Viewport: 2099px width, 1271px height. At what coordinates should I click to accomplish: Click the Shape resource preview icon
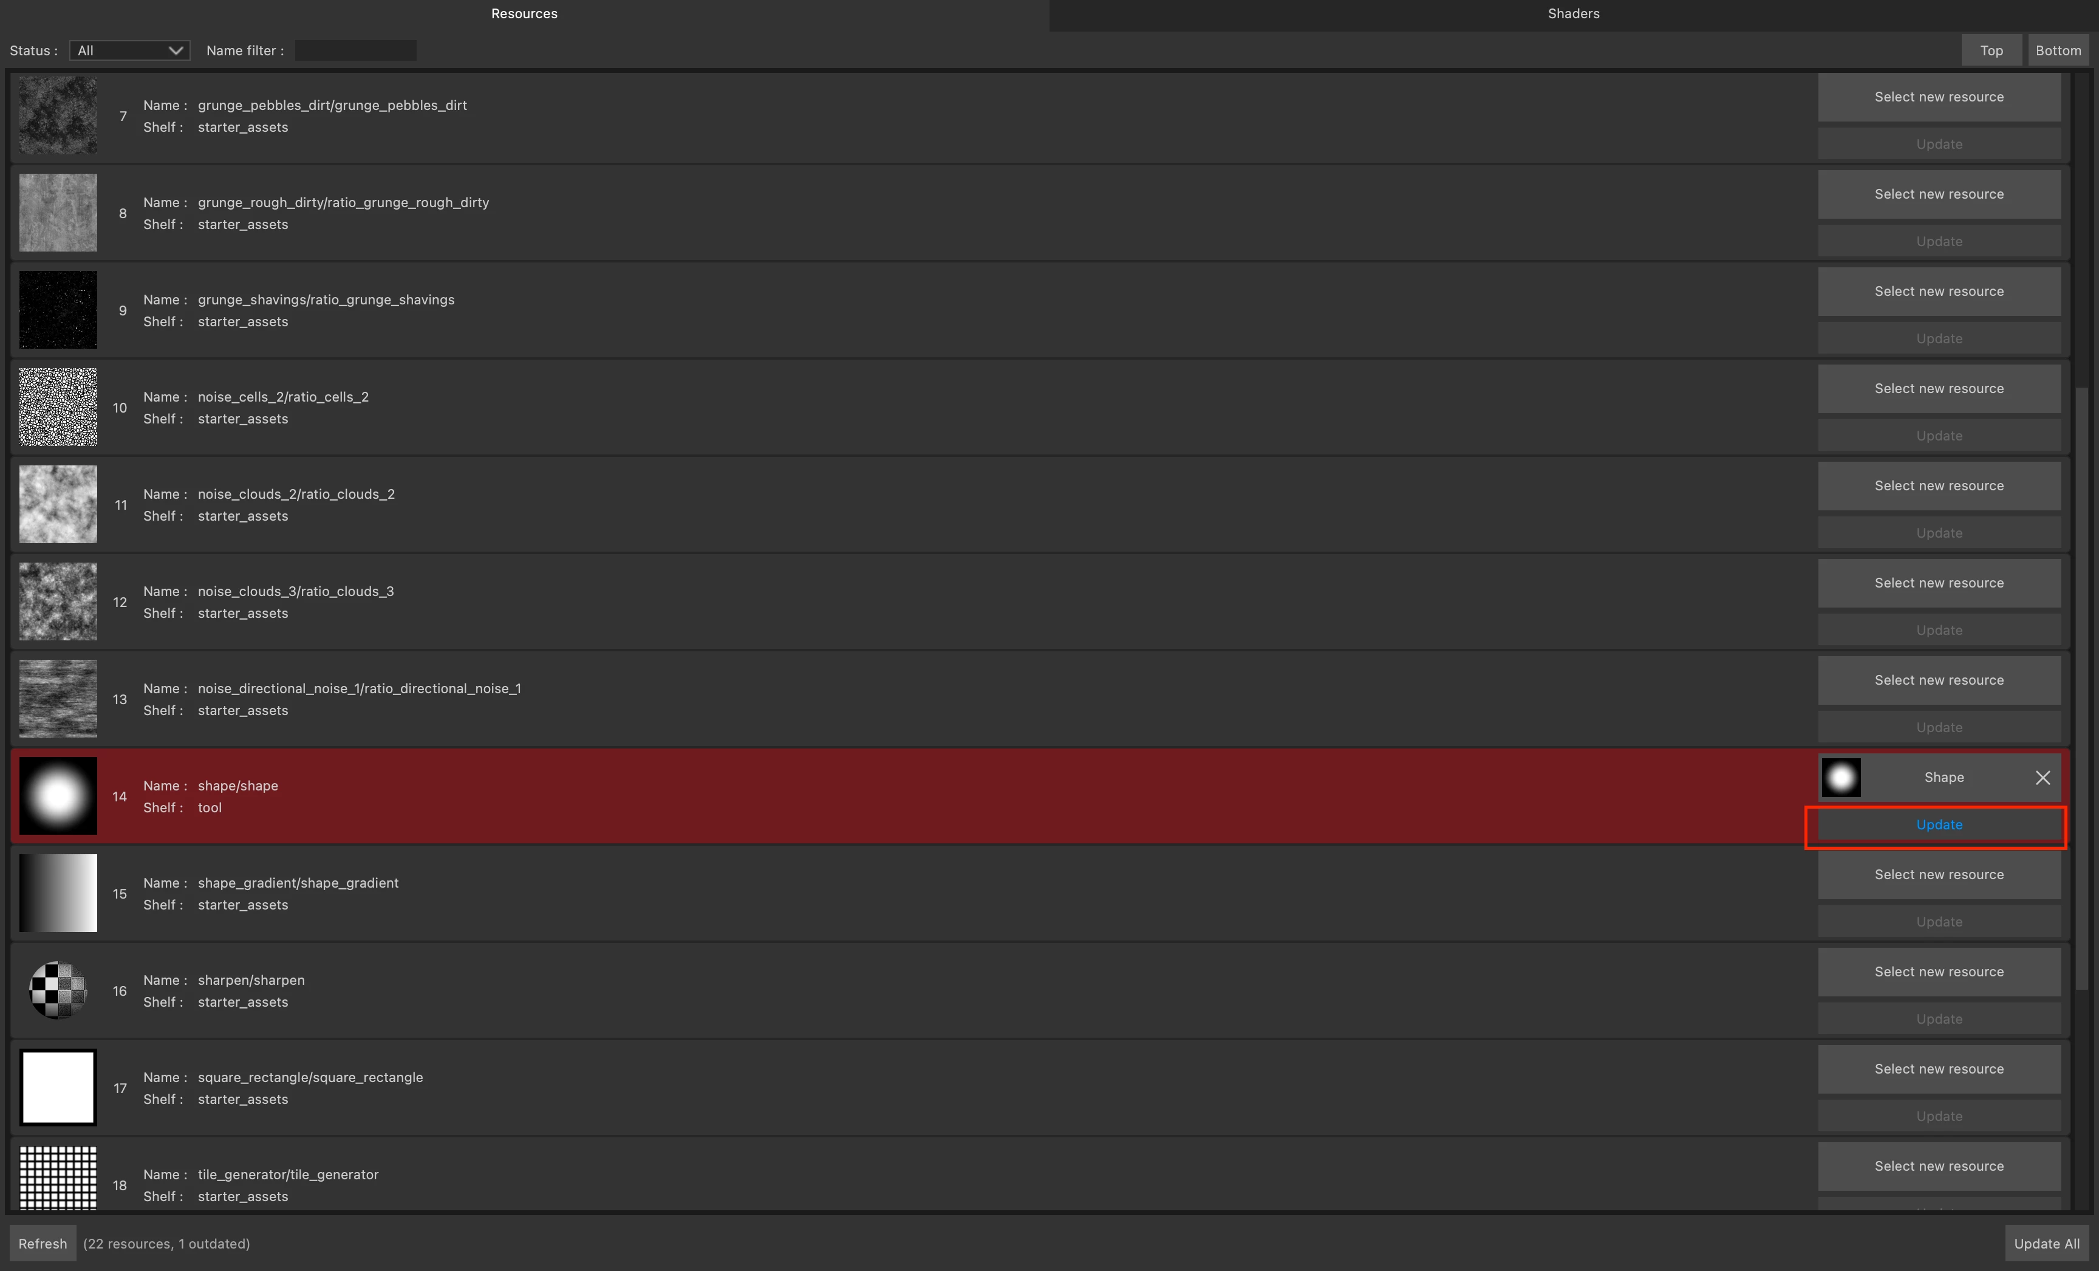tap(1840, 777)
